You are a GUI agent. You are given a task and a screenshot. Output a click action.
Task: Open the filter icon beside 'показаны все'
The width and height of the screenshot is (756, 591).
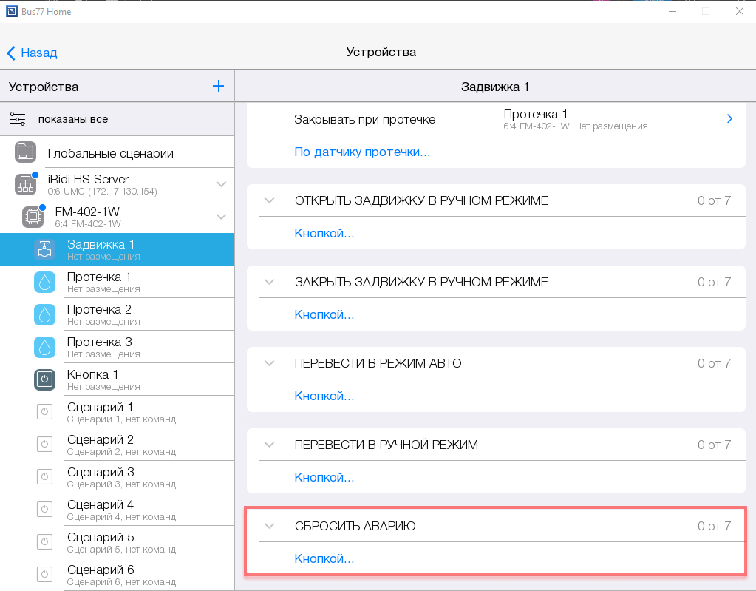[18, 119]
